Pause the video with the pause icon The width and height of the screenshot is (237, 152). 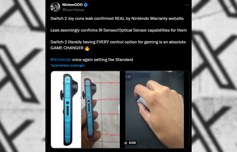point(126,143)
